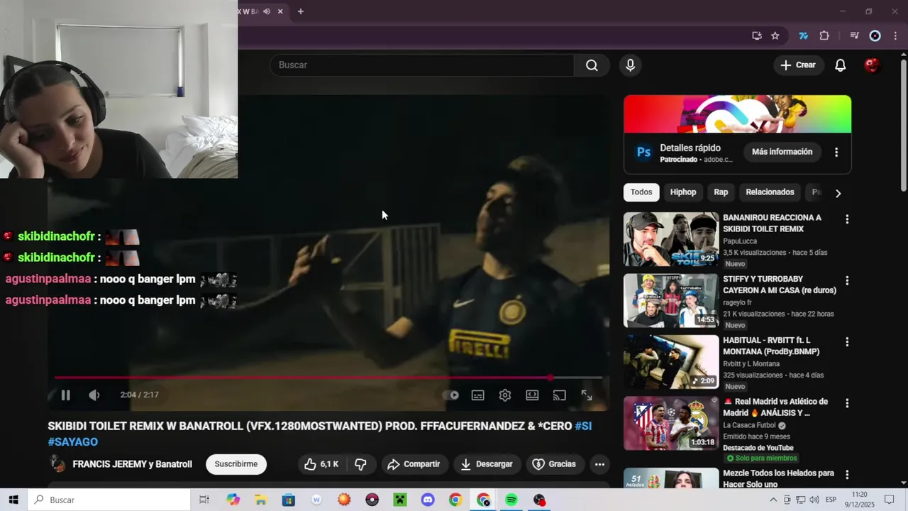Image resolution: width=908 pixels, height=511 pixels.
Task: Open options for BANANIROU REACCIONA video
Action: coord(847,219)
